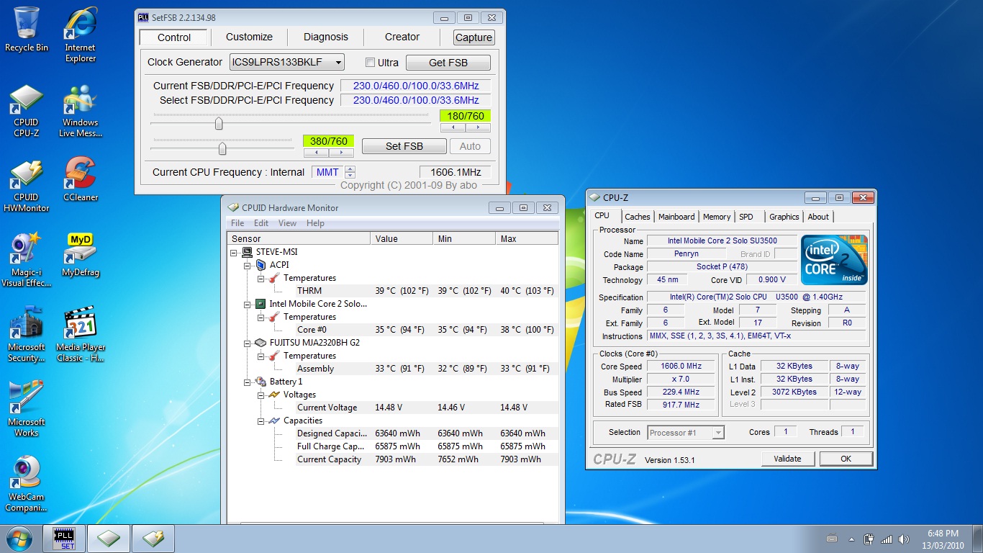Click the lower 380/760 slider thumb
The width and height of the screenshot is (983, 553).
click(x=222, y=148)
